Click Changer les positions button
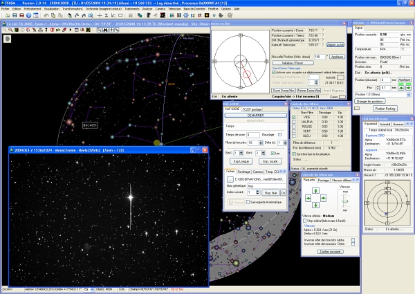 click(370, 102)
